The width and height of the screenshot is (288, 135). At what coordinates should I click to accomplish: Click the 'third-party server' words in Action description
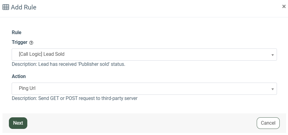(119, 98)
